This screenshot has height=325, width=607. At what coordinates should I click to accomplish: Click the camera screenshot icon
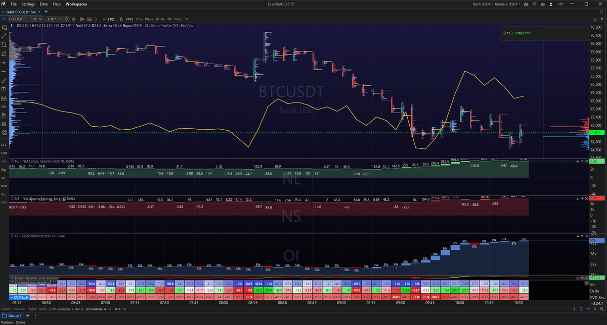point(595,19)
